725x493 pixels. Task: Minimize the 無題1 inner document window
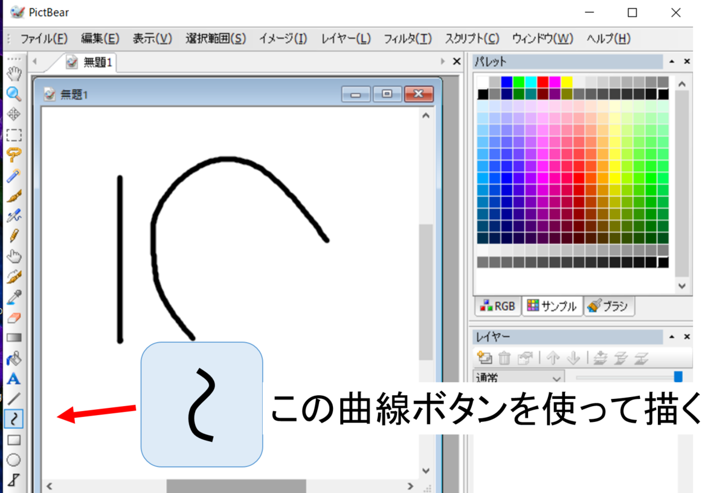click(x=356, y=94)
